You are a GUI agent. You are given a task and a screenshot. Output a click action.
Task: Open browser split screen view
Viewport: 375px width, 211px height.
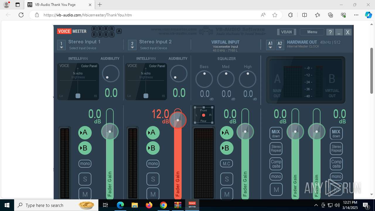[x=304, y=15]
